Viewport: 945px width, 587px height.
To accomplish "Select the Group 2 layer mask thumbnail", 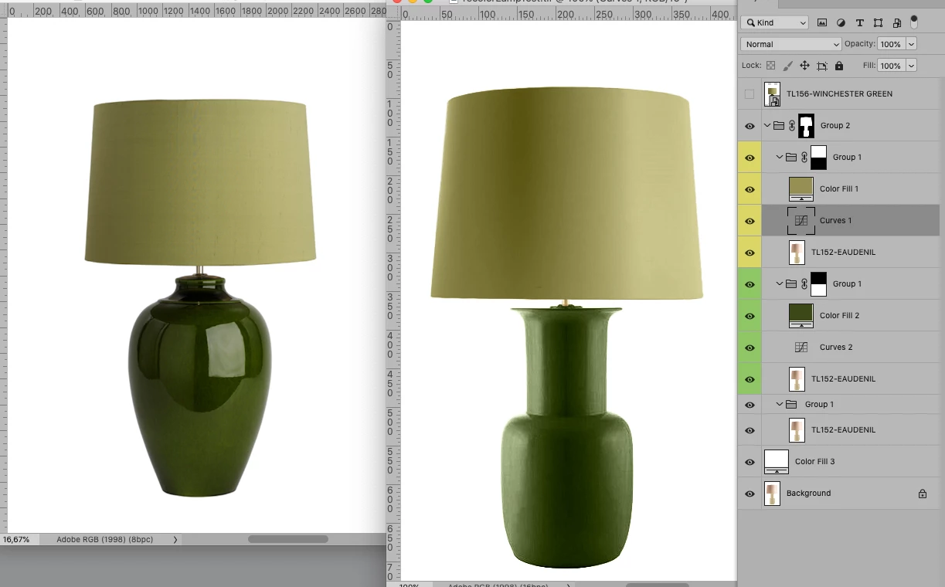I will [807, 125].
